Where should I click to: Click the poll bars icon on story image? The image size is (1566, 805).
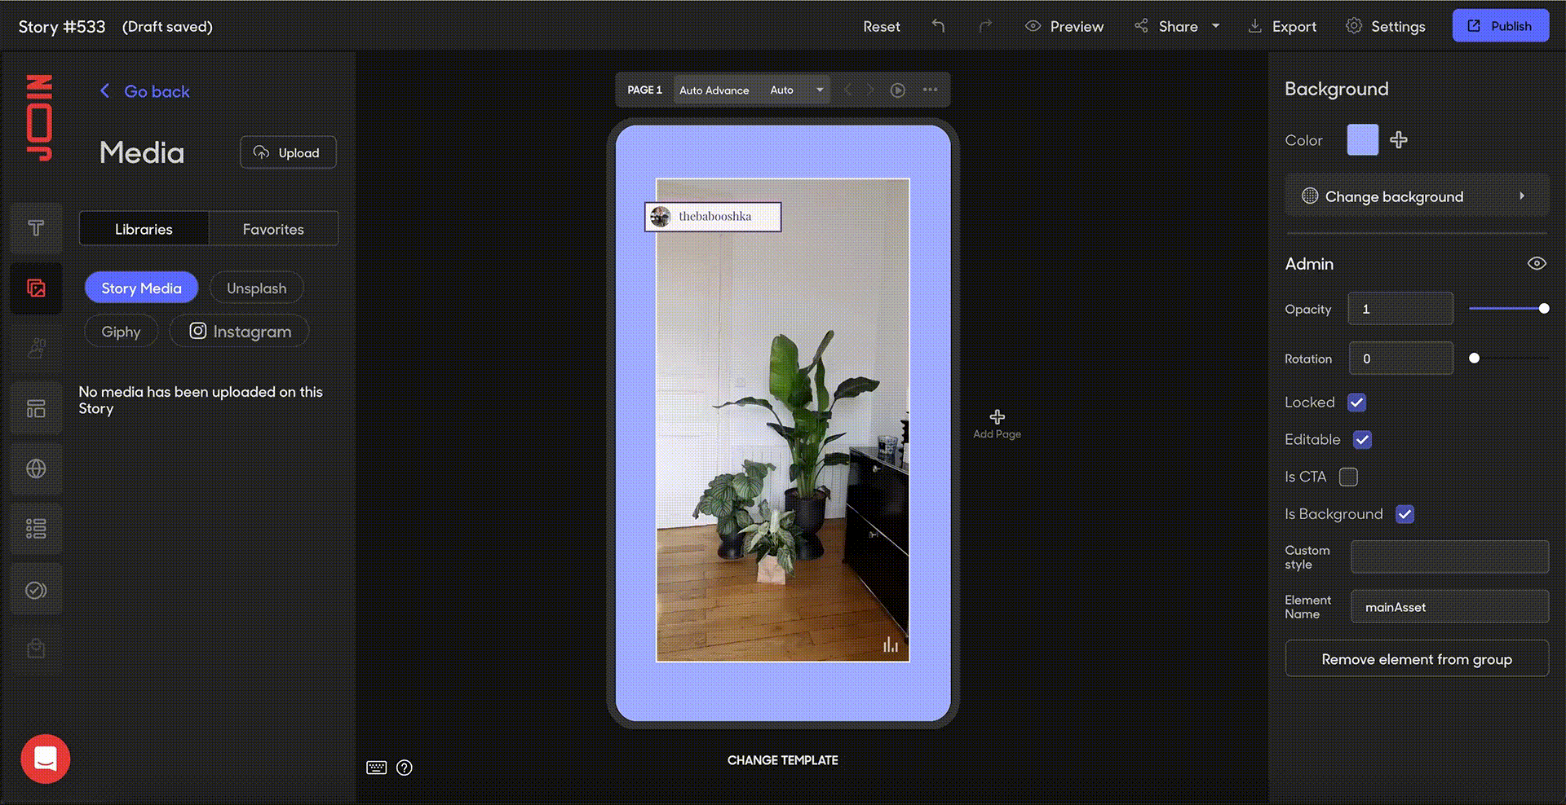(890, 644)
